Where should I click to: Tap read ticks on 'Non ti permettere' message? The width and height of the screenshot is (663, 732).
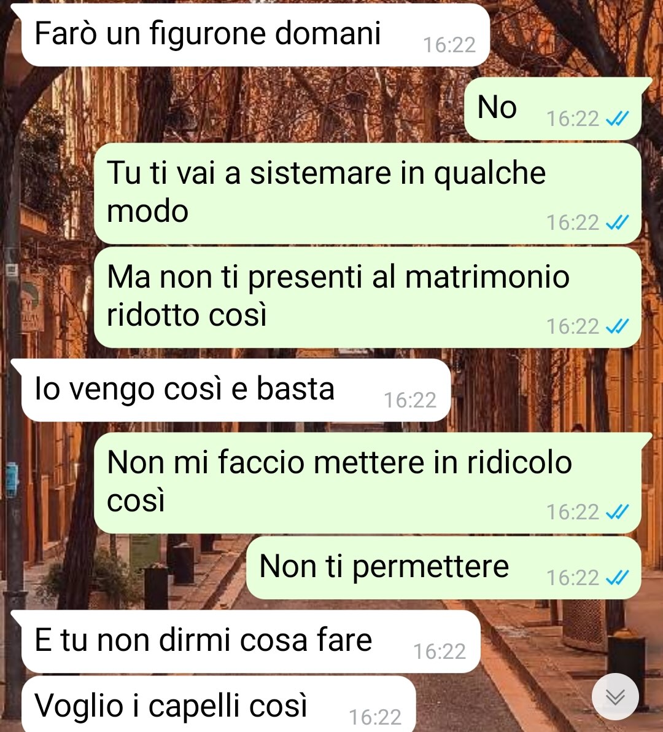(618, 578)
